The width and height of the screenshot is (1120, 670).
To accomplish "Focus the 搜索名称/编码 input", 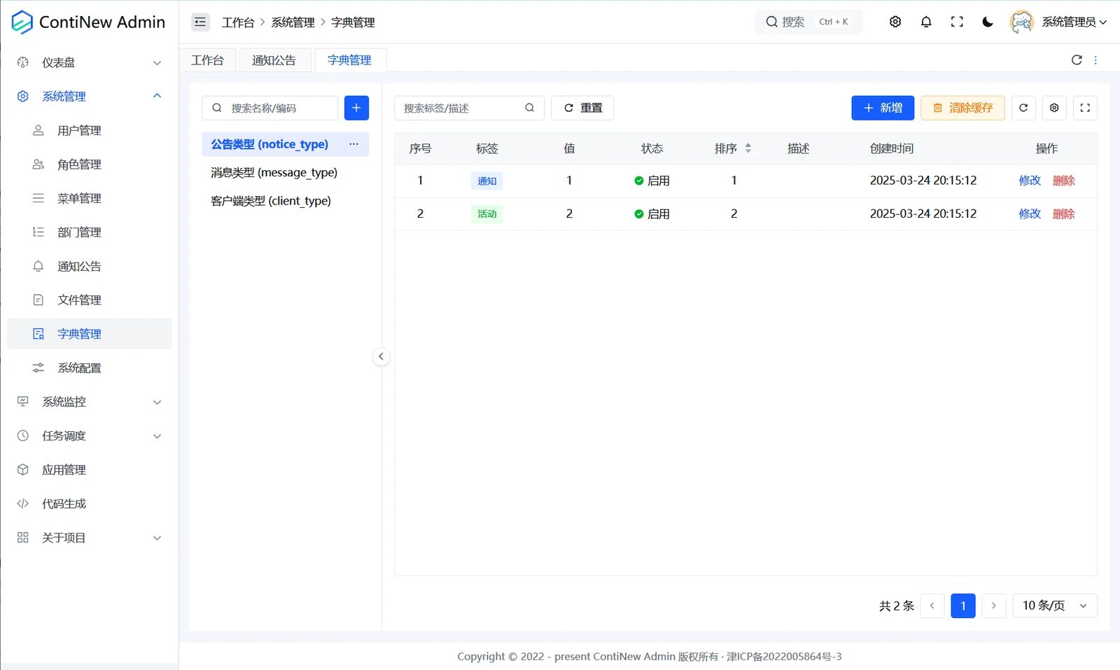I will [x=269, y=108].
